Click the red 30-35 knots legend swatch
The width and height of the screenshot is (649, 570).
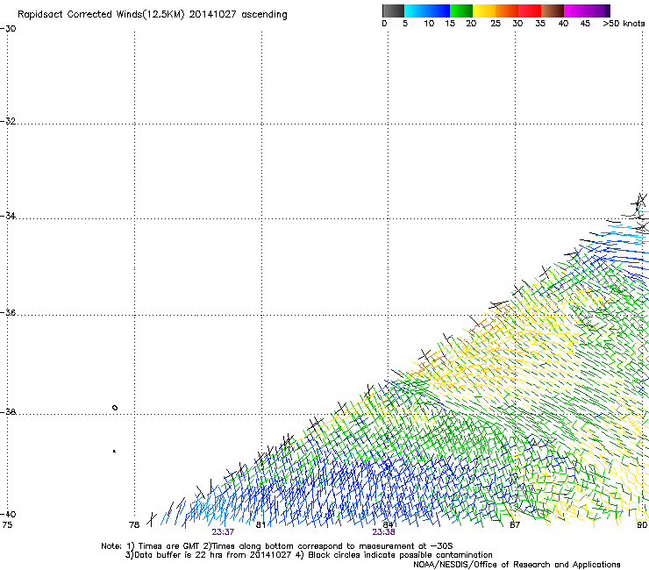click(x=530, y=11)
